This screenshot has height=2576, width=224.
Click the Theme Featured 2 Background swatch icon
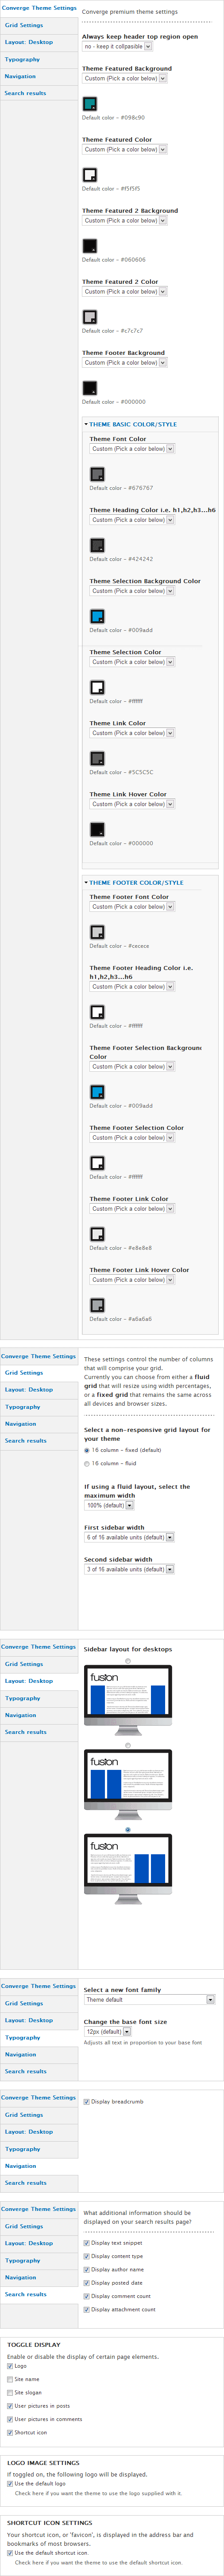89,246
